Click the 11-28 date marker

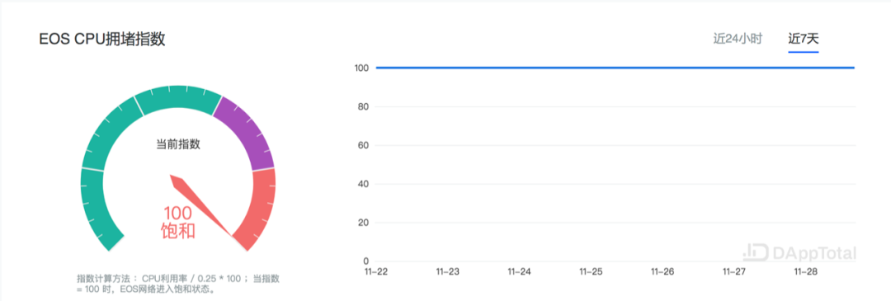coord(805,272)
